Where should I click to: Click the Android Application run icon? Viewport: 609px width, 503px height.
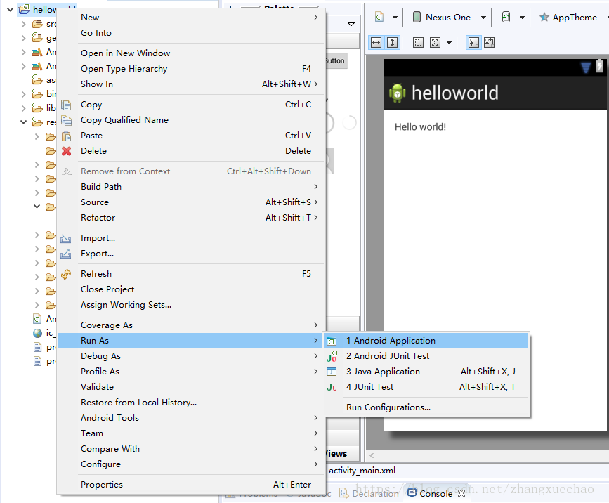pos(332,341)
